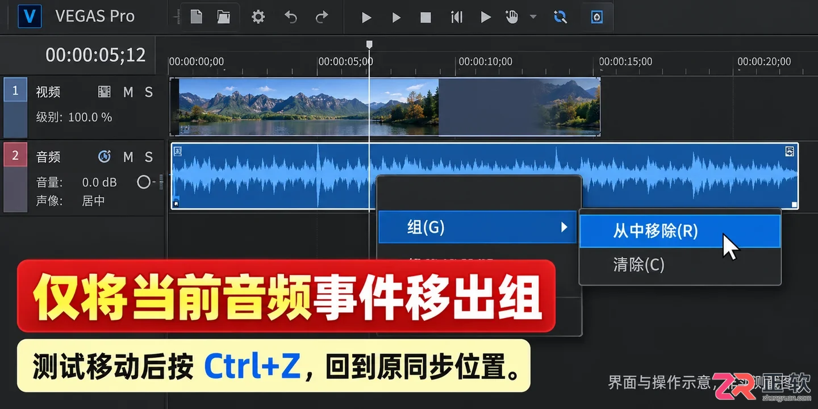This screenshot has height=409, width=818.
Task: Click the 0.0 dB volume value
Action: tap(99, 182)
